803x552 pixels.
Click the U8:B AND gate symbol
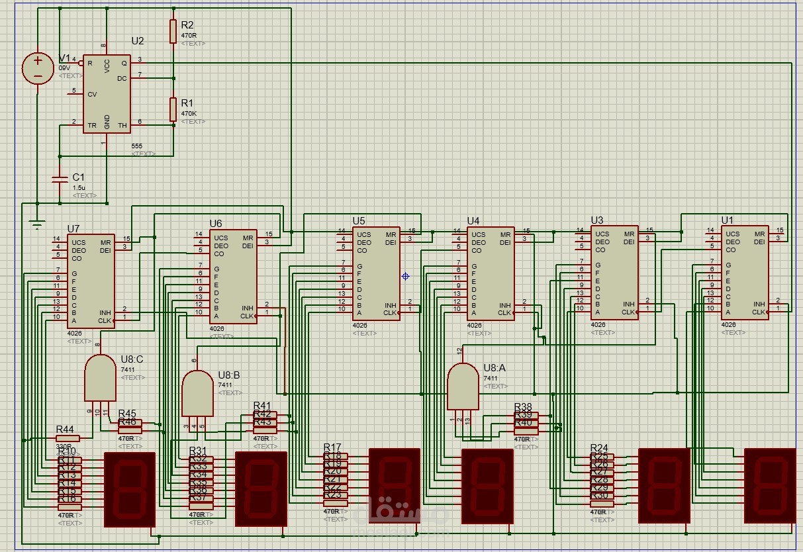(x=197, y=393)
